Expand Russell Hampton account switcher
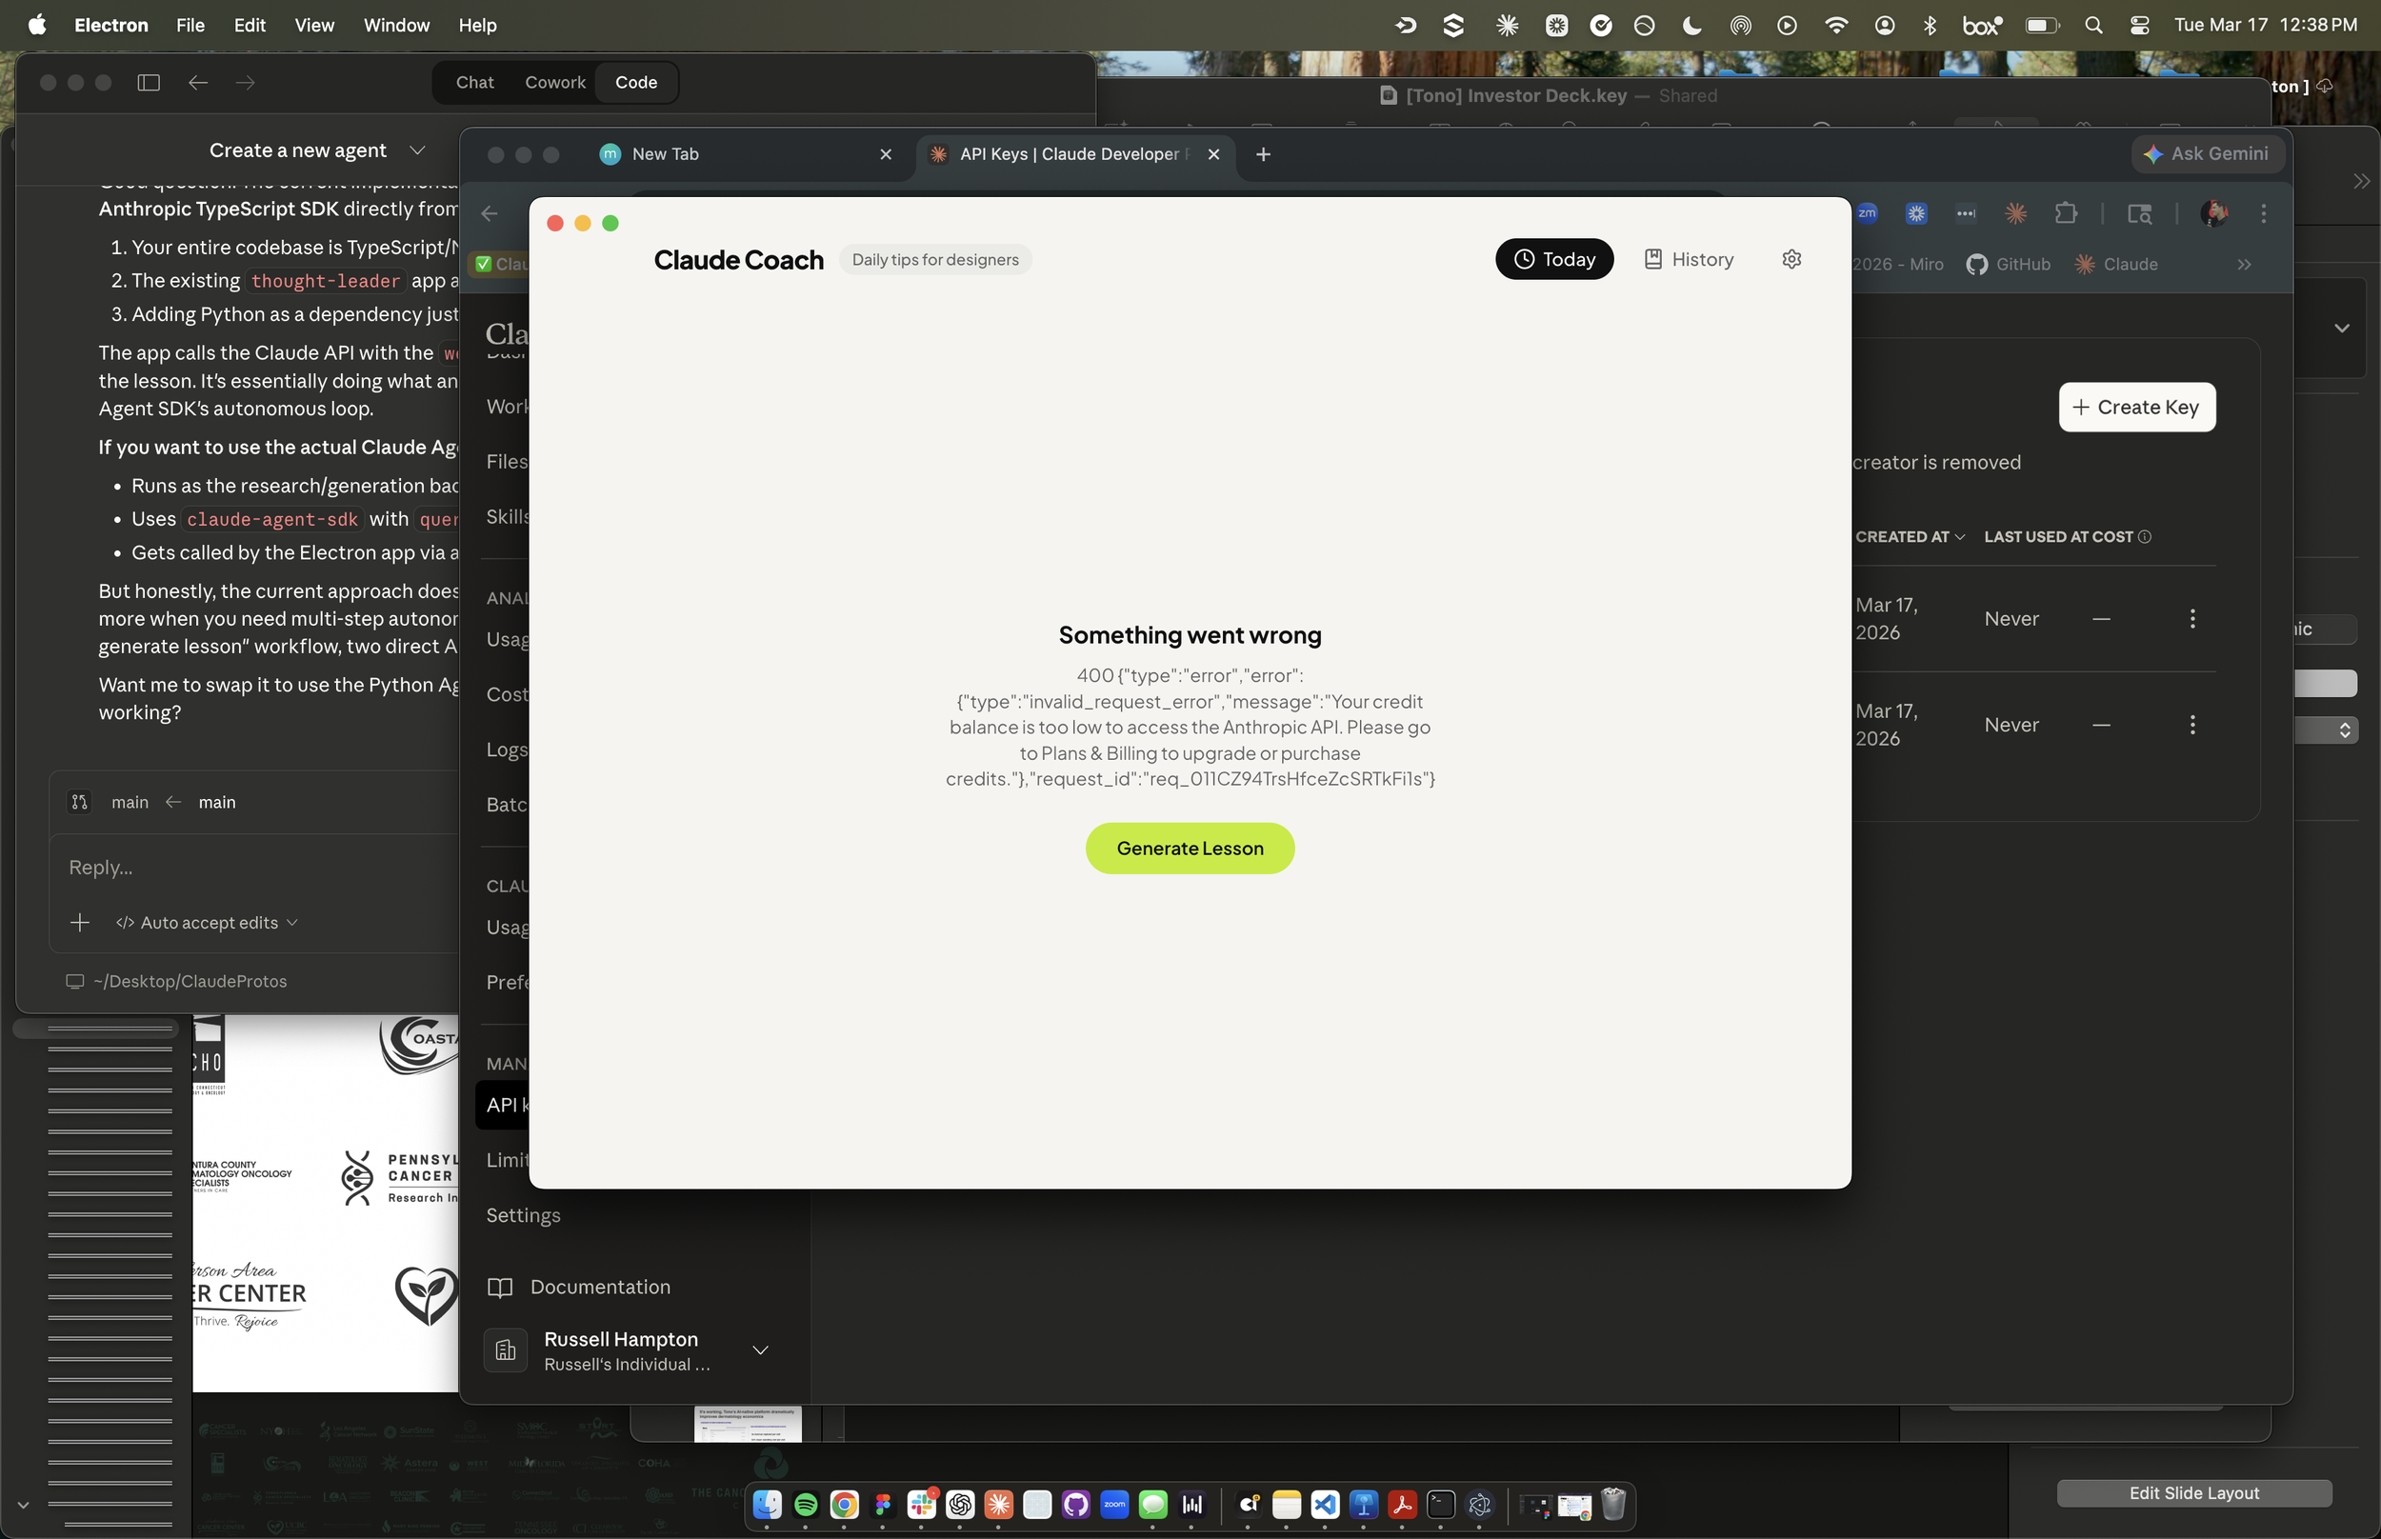The height and width of the screenshot is (1539, 2381). point(760,1350)
